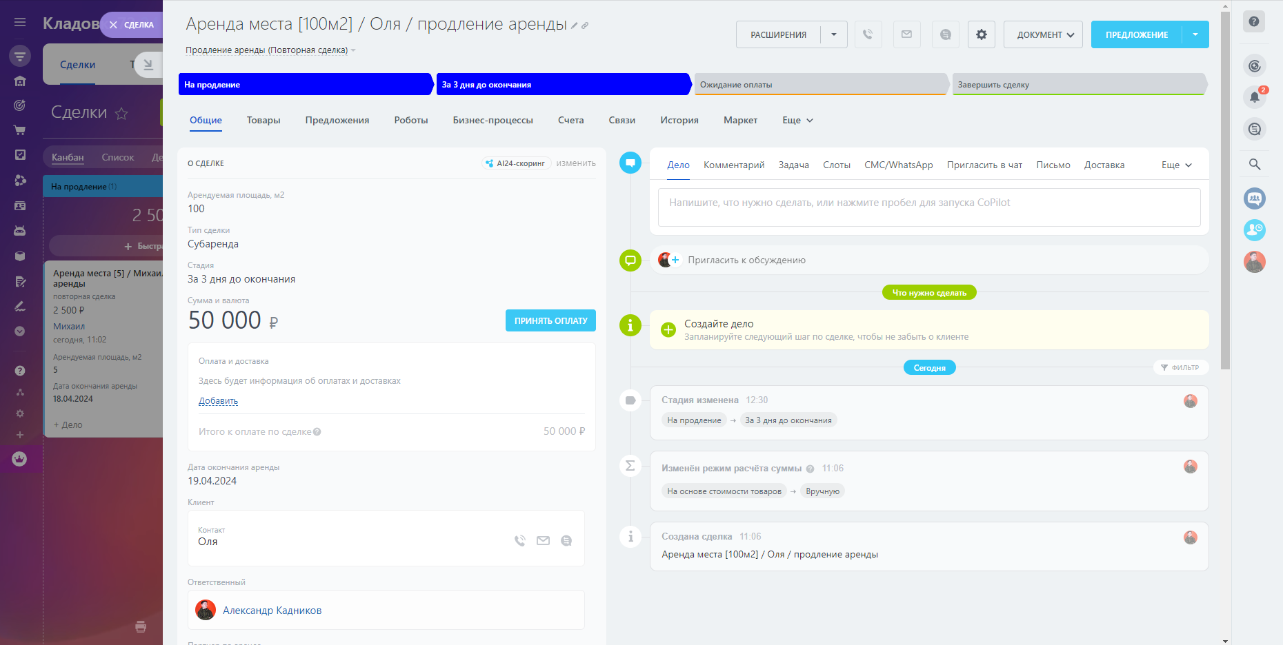1283x645 pixels.
Task: Open the Комментарий tab in timeline
Action: [x=733, y=165]
